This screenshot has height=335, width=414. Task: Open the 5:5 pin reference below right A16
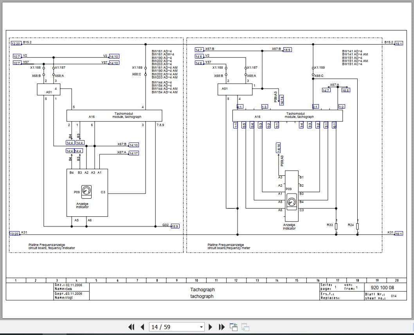[x=244, y=125]
